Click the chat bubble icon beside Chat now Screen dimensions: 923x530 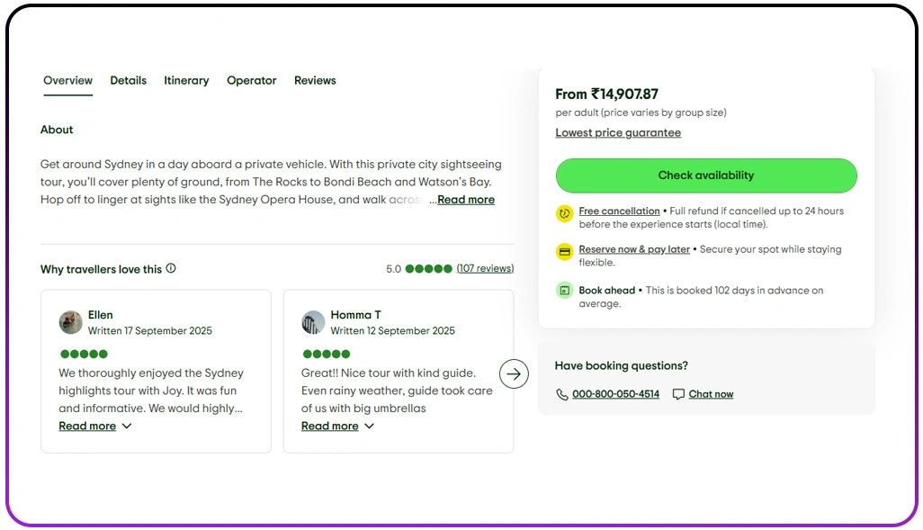[x=677, y=393]
